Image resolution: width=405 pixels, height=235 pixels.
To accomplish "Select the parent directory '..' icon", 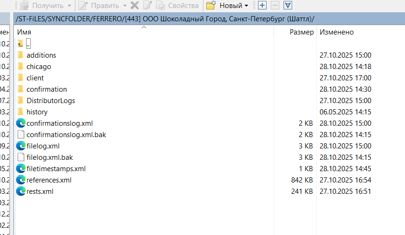I will pos(20,44).
